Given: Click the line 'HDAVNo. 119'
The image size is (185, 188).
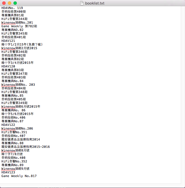Looking at the screenshot, I should coord(12,8).
